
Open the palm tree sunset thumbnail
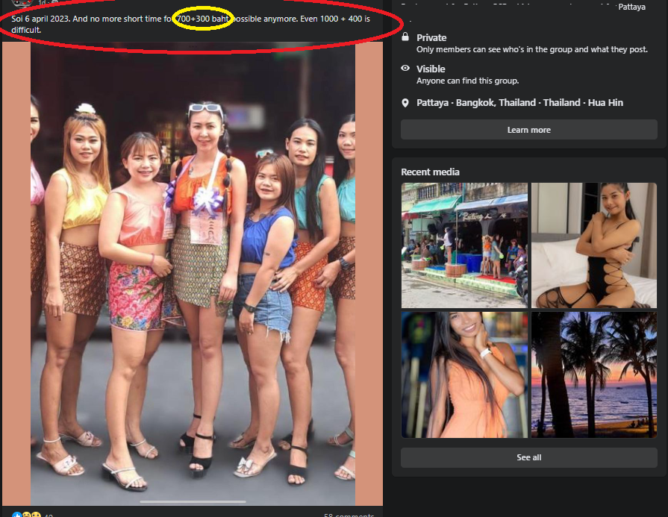click(x=594, y=375)
